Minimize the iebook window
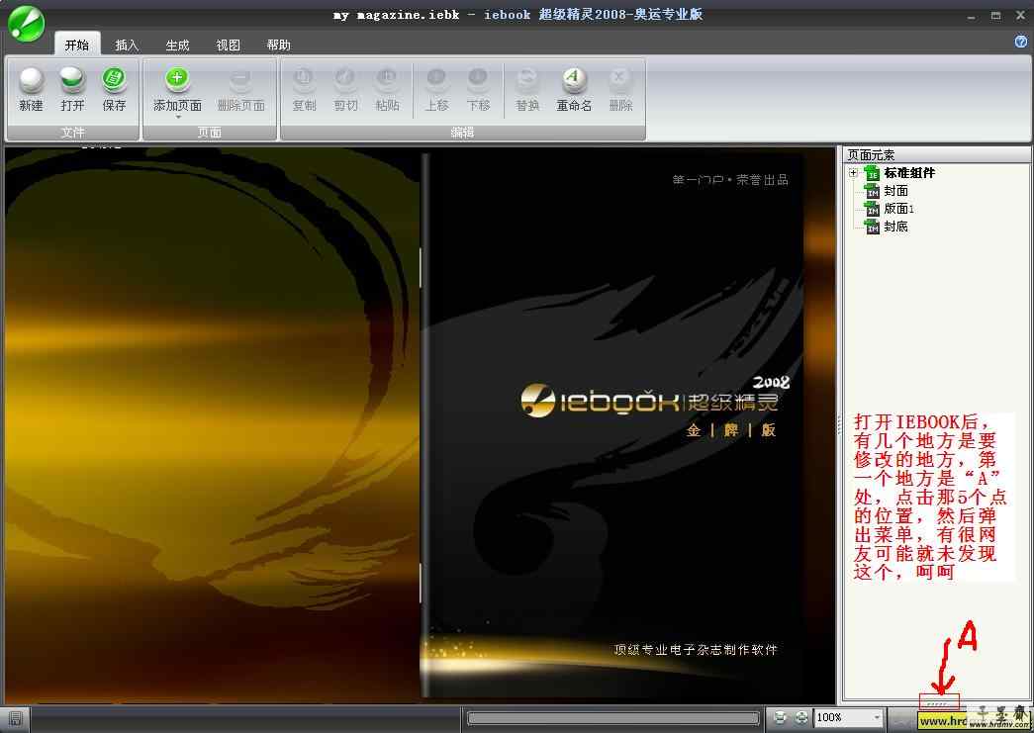Screen dimensions: 1034x733 click(972, 16)
